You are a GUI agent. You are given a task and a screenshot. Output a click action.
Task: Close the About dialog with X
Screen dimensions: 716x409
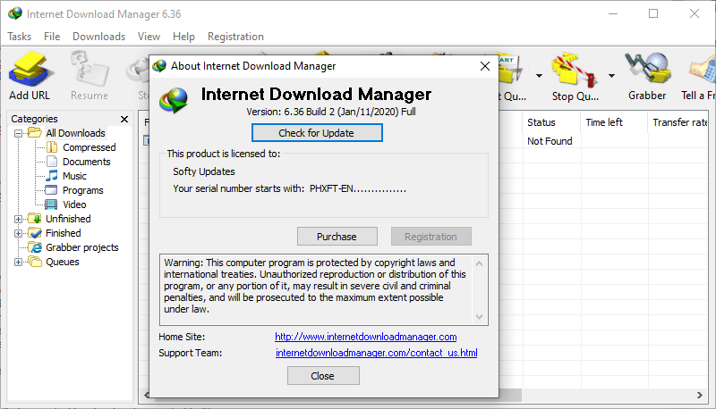click(x=485, y=66)
